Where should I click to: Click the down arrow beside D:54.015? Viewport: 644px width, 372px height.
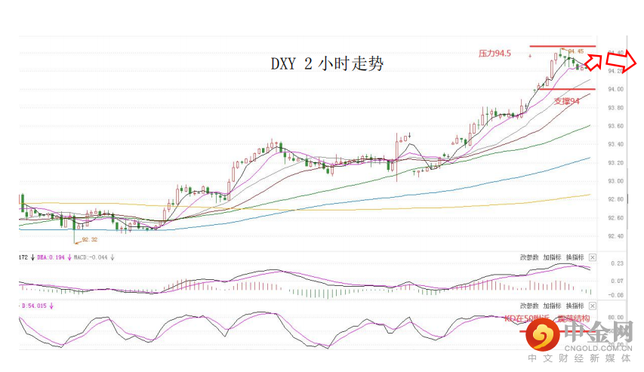pos(51,306)
